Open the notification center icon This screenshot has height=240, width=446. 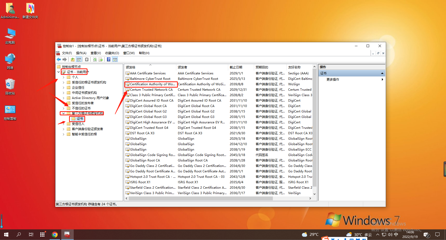[437, 235]
